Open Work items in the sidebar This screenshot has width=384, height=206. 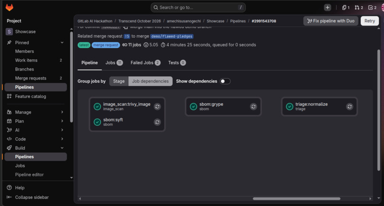pos(26,60)
